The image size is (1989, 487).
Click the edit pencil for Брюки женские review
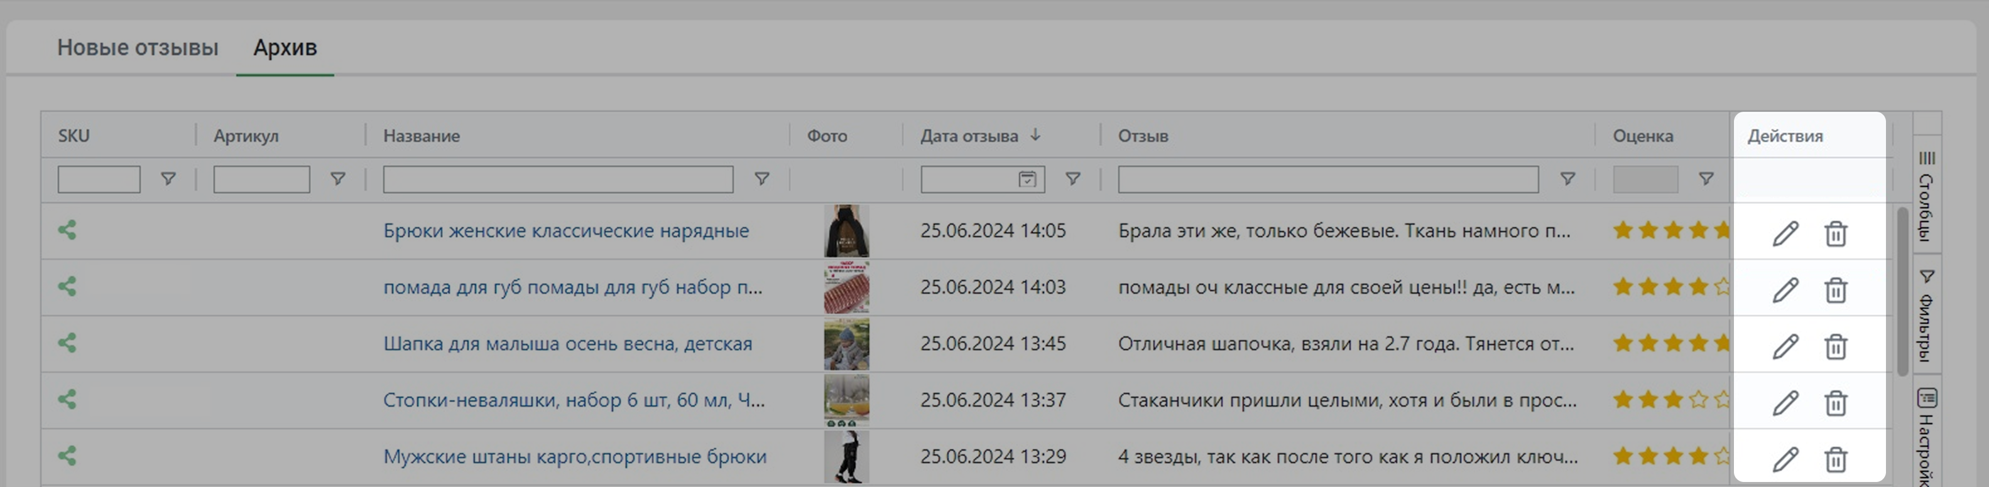tap(1784, 233)
